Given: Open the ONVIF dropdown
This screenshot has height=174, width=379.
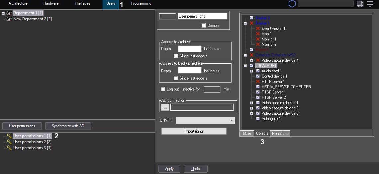Looking at the screenshot, I should (205, 120).
